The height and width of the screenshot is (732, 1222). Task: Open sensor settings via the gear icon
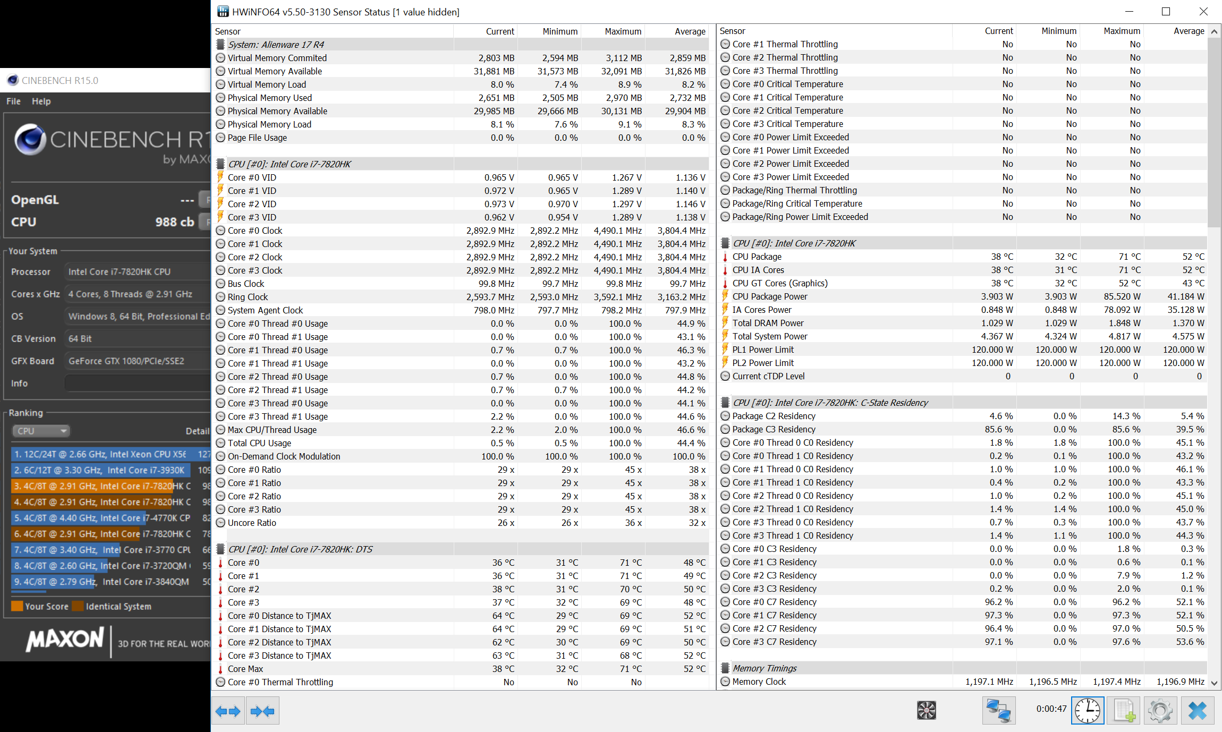[x=1160, y=711]
